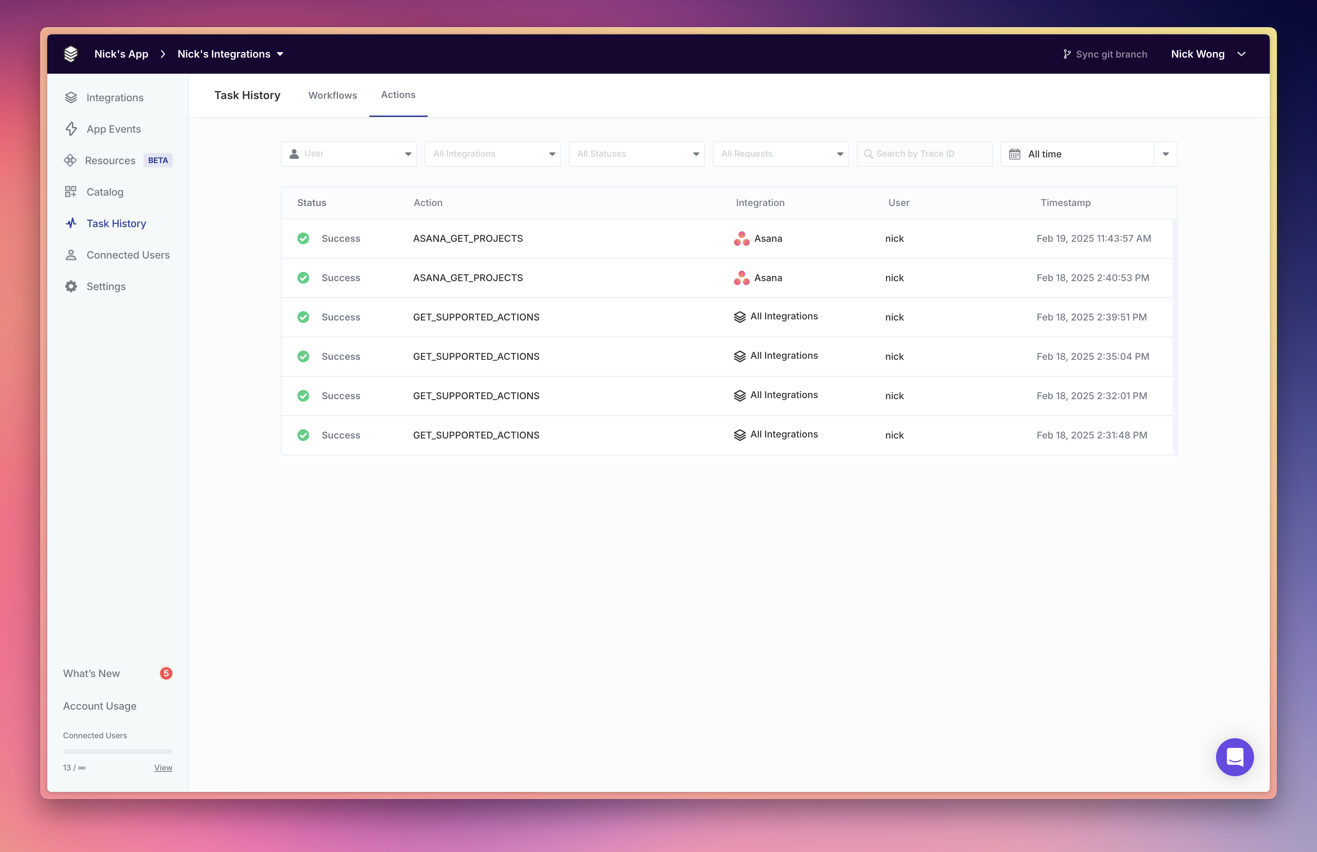
Task: Click the Connected Users usage progress bar
Action: pos(117,751)
